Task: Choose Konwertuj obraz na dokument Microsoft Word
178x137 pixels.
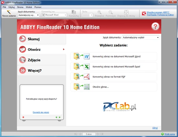Action: click(x=114, y=57)
